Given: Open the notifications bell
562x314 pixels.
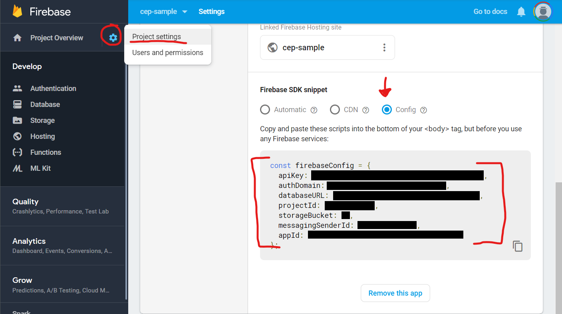Looking at the screenshot, I should coord(521,12).
